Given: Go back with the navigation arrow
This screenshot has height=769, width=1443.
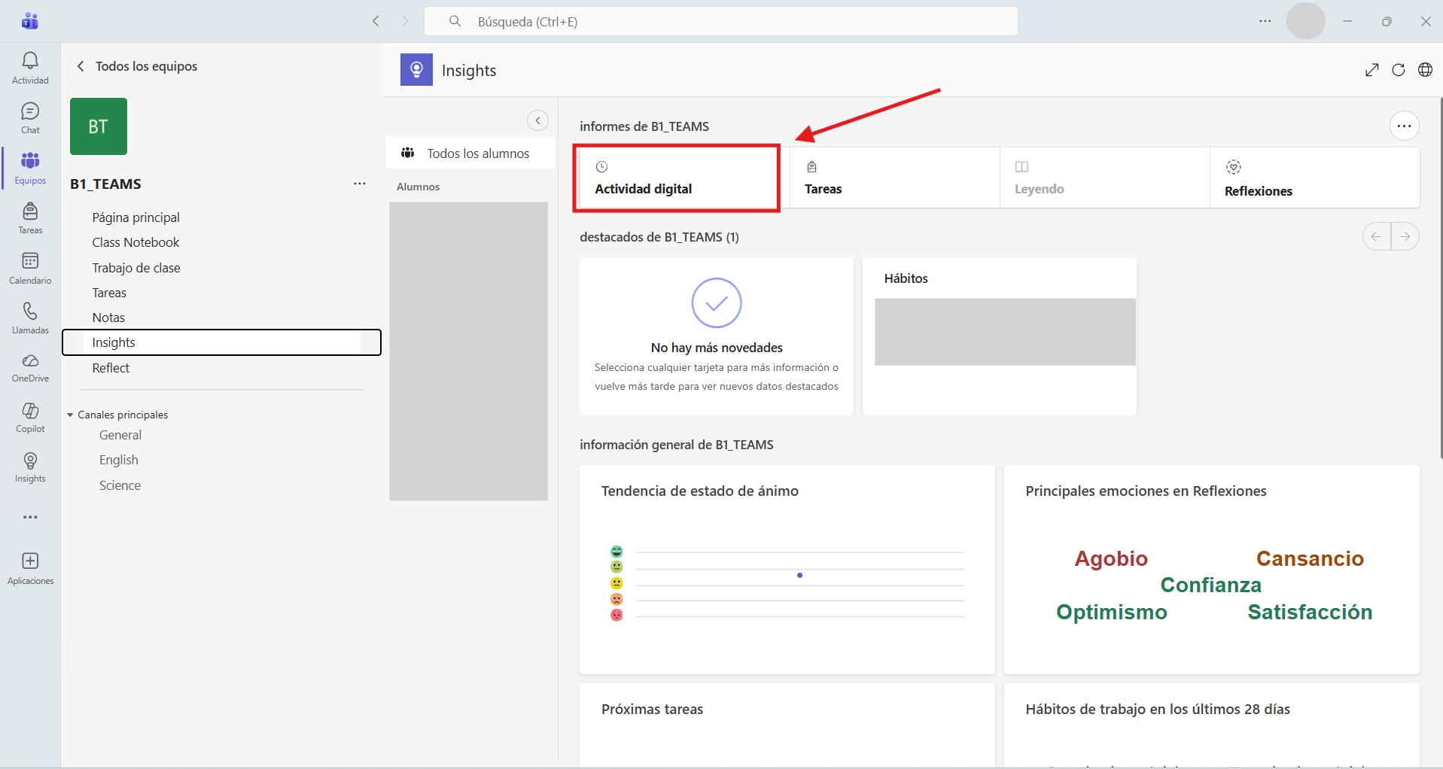Looking at the screenshot, I should pyautogui.click(x=376, y=21).
